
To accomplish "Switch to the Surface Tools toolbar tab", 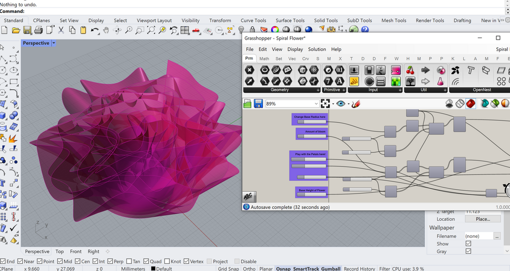I will [290, 20].
